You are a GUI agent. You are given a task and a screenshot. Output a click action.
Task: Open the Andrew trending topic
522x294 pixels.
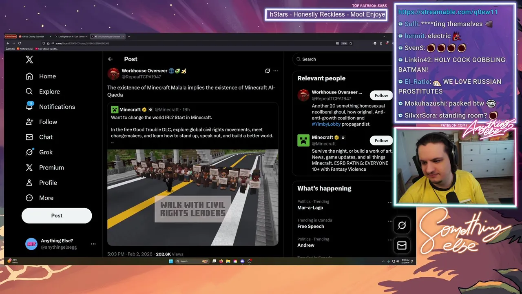pyautogui.click(x=306, y=245)
